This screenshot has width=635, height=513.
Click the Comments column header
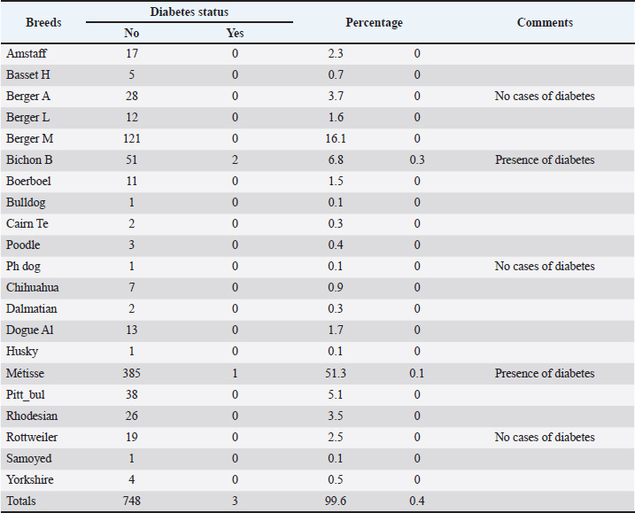pyautogui.click(x=545, y=22)
